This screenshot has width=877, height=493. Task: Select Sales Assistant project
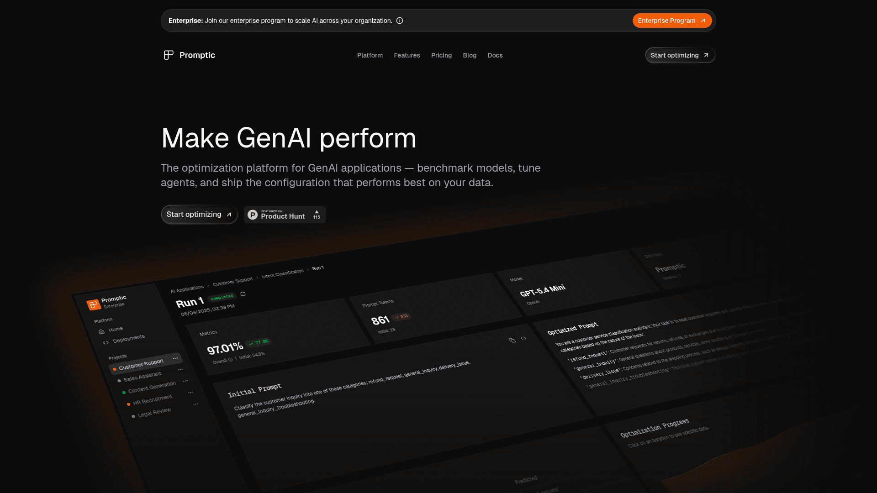[142, 377]
